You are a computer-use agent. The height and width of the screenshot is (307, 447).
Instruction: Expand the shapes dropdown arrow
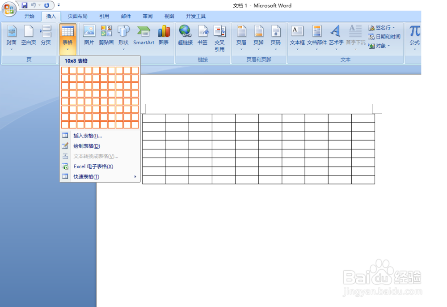click(x=123, y=49)
